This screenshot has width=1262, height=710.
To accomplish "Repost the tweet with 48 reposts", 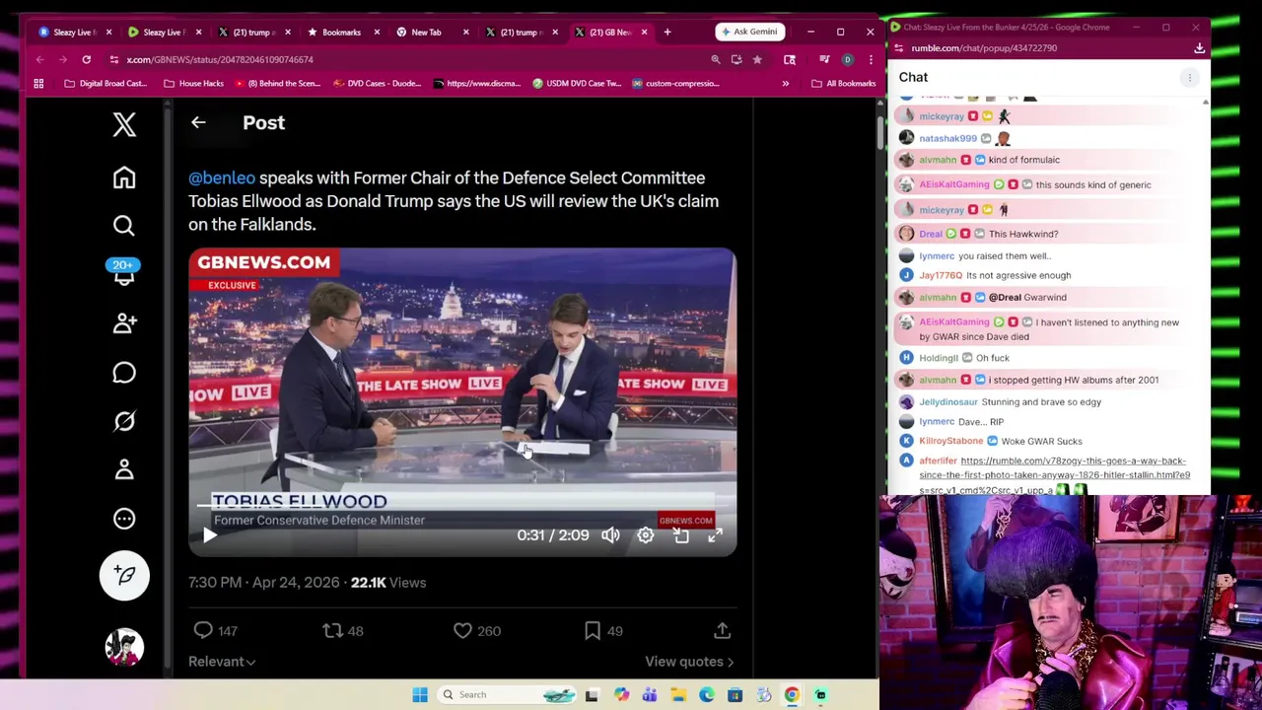I will tap(342, 631).
